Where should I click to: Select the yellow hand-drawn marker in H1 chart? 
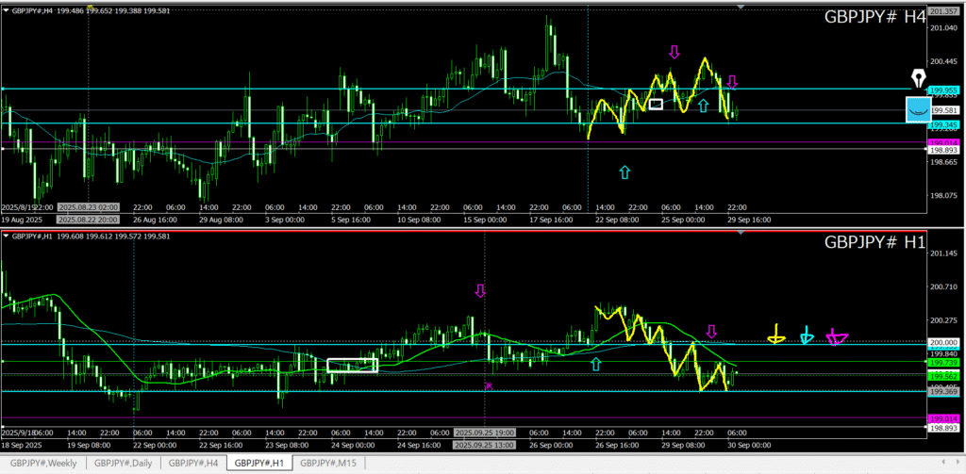pos(776,335)
